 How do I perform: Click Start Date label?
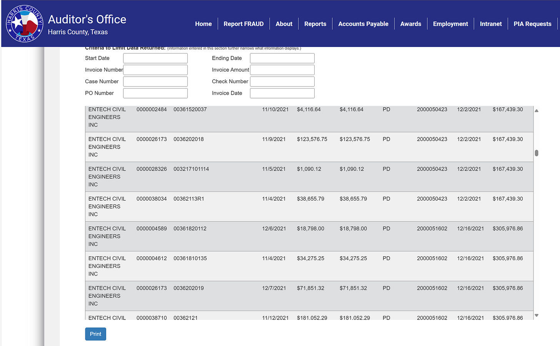pos(97,58)
